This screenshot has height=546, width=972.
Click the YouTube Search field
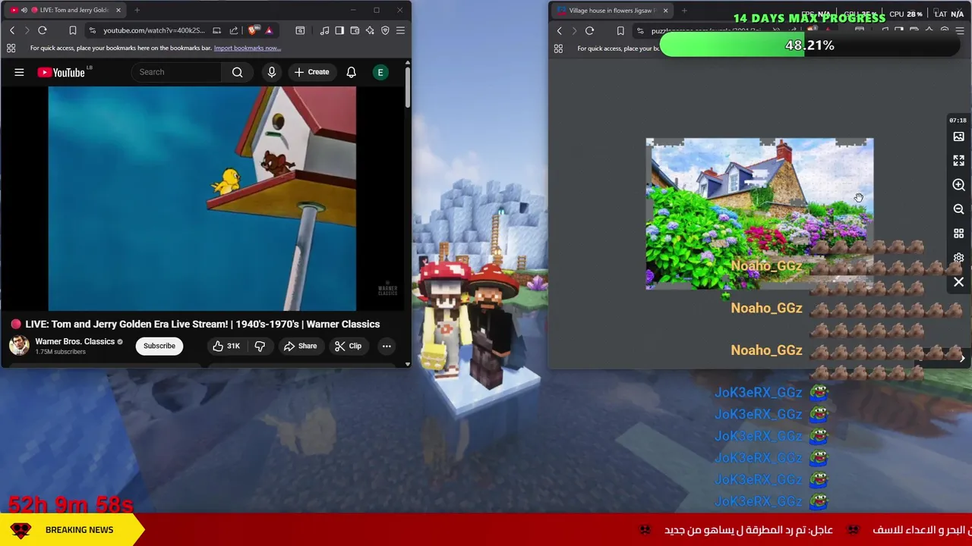[x=178, y=72]
